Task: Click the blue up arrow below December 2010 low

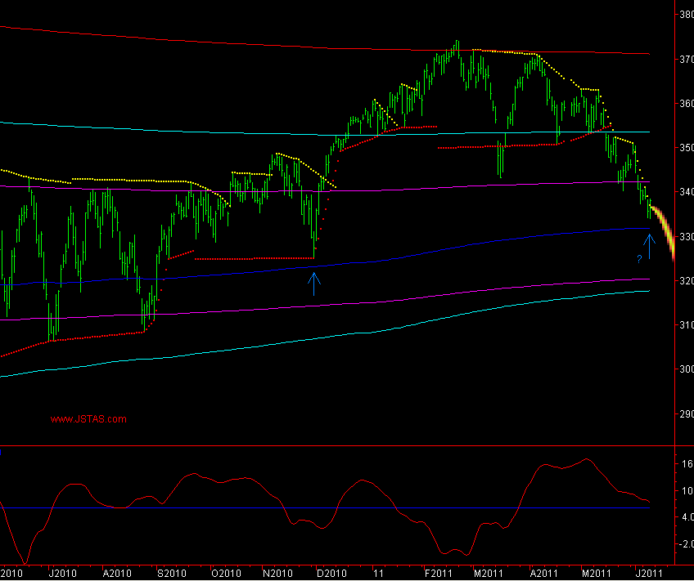Action: 314,283
